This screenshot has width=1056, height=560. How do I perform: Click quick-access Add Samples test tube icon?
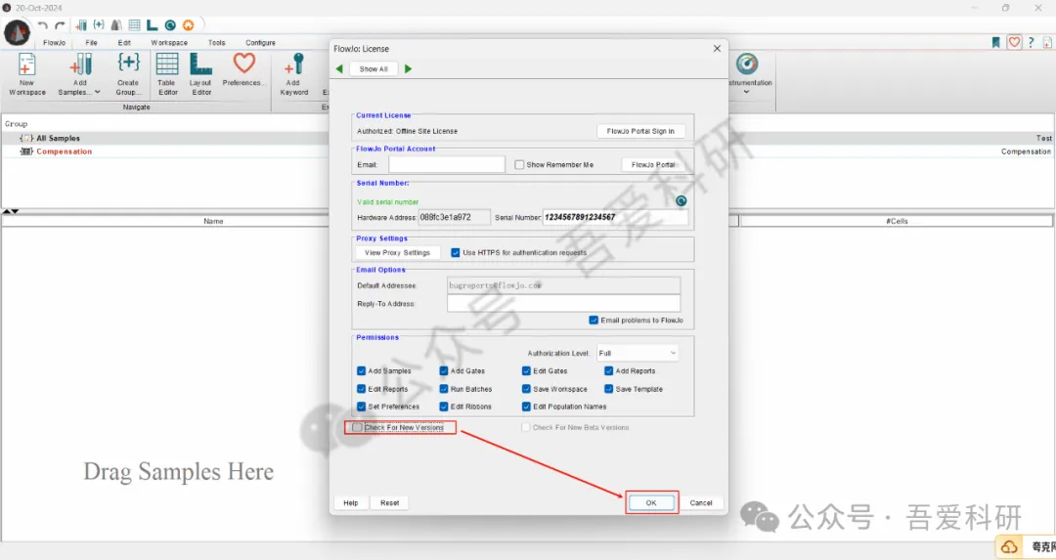(81, 25)
